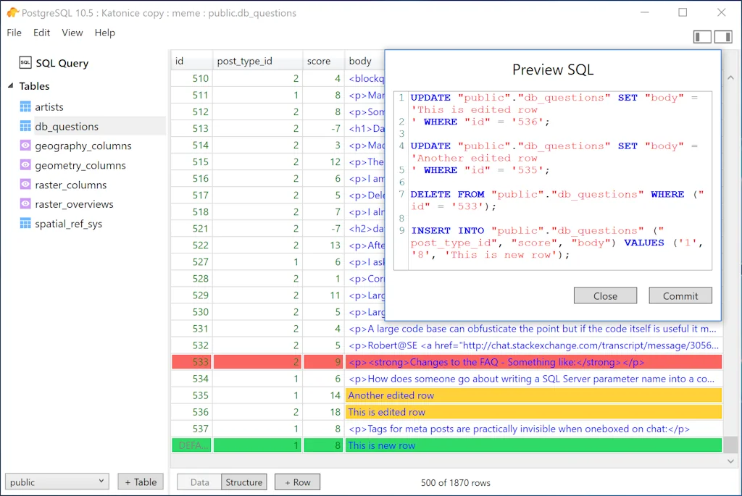Open the geography_columns view icon
This screenshot has width=742, height=496.
[26, 145]
